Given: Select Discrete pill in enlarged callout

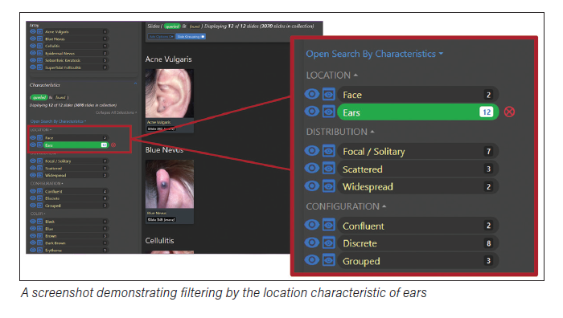Looking at the screenshot, I should [417, 243].
